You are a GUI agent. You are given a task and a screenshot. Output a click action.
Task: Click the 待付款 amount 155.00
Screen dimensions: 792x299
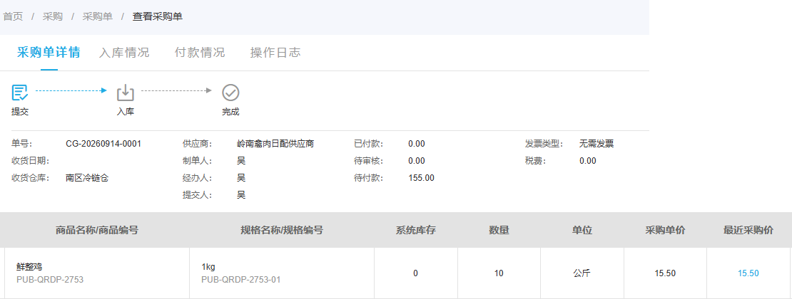(x=421, y=177)
